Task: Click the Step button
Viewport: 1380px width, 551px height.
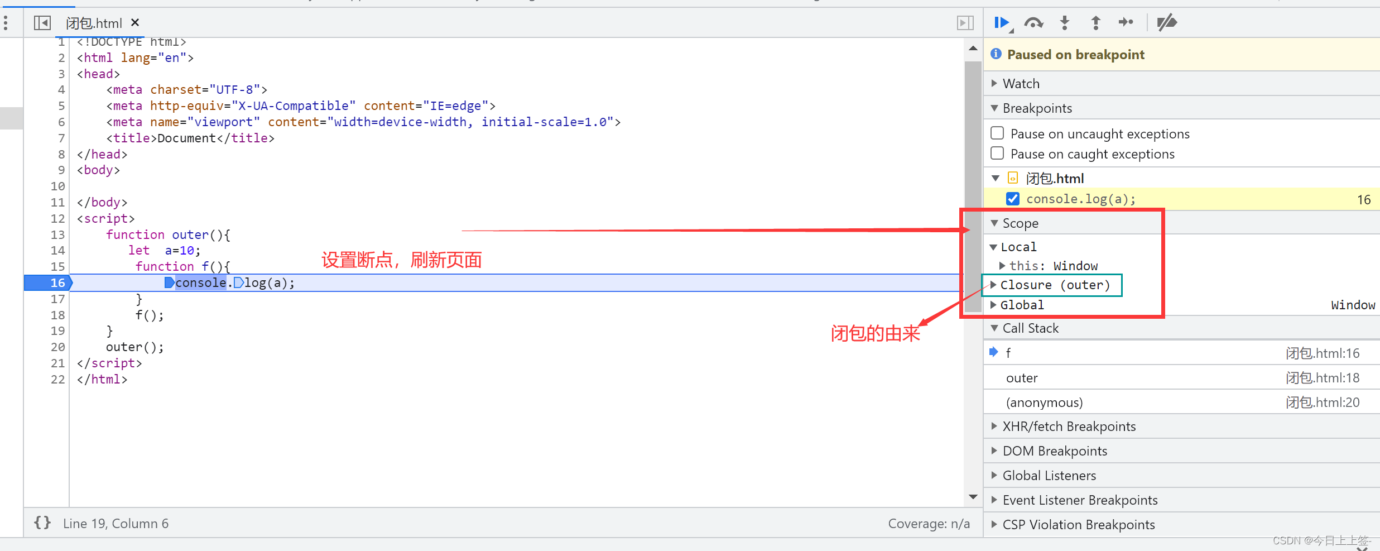Action: click(x=1126, y=22)
